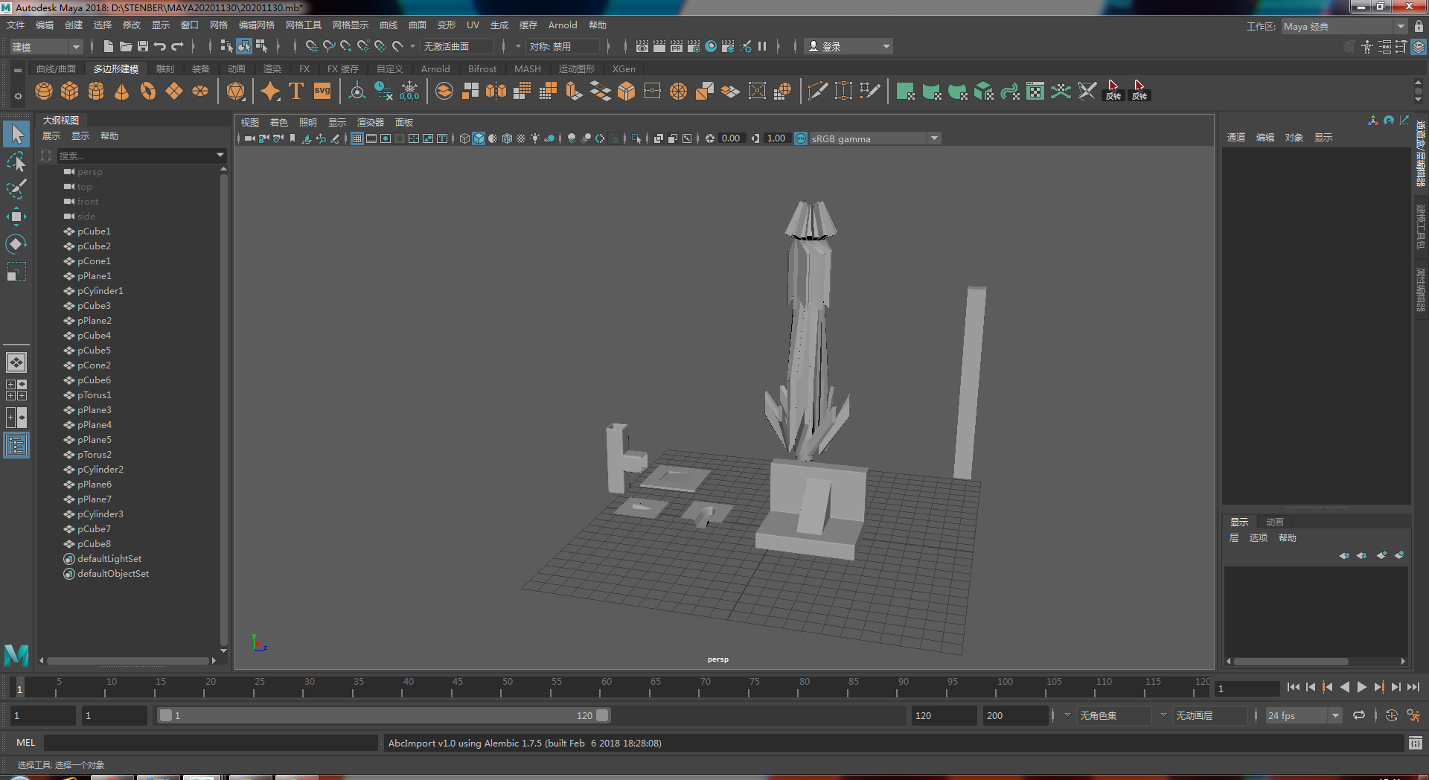Viewport: 1429px width, 780px height.
Task: Create a polygon cone from the shelf
Action: click(x=122, y=92)
